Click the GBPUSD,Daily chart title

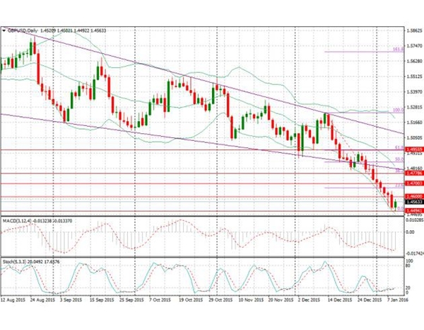22,30
